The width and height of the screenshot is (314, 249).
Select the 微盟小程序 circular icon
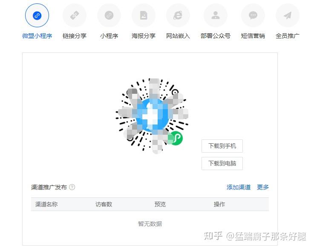click(x=37, y=15)
